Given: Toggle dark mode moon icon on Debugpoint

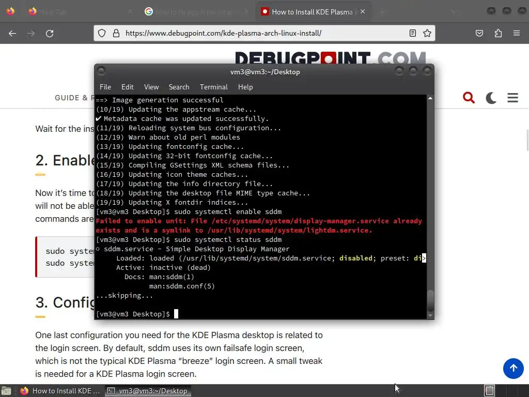Looking at the screenshot, I should click(x=491, y=98).
